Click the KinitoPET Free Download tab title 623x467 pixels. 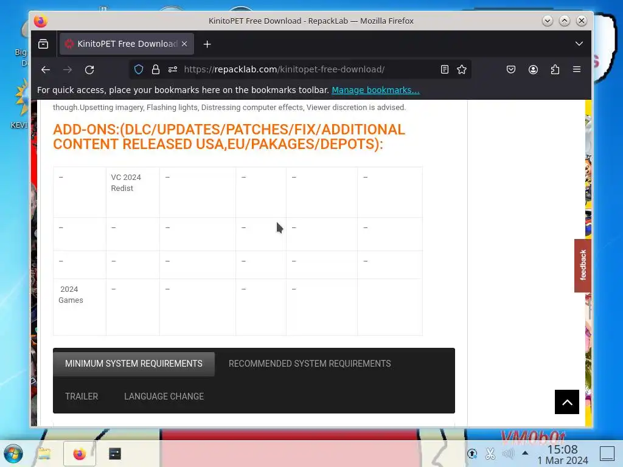[127, 44]
